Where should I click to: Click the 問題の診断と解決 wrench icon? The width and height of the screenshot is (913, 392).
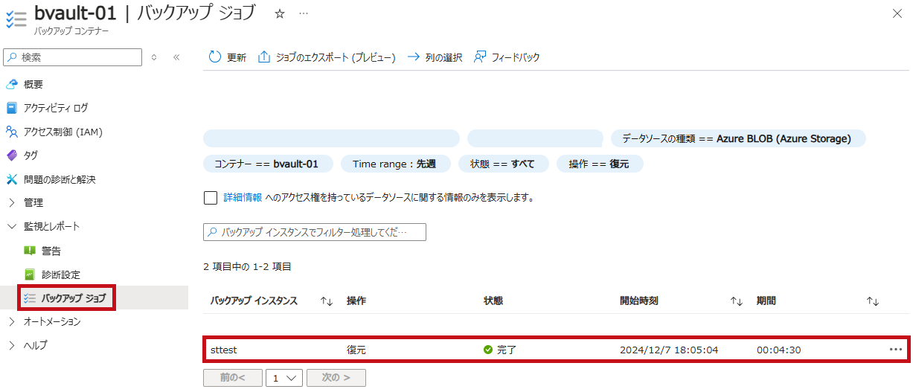pyautogui.click(x=11, y=179)
